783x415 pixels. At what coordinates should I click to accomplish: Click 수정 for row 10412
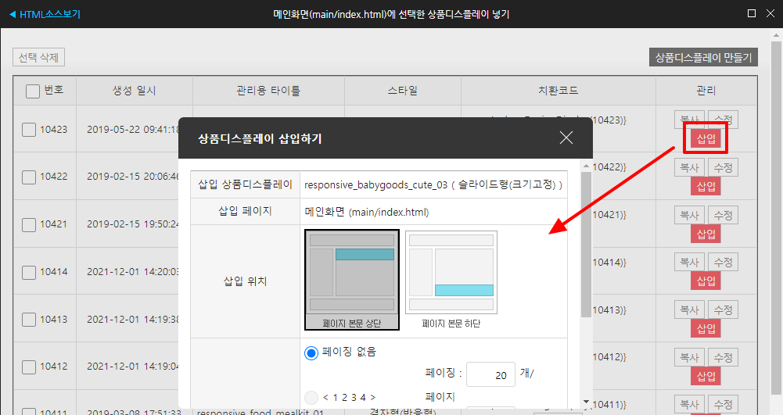pyautogui.click(x=723, y=358)
